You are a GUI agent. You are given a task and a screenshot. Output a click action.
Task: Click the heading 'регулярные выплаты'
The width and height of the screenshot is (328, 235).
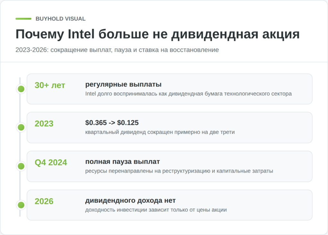123,84
